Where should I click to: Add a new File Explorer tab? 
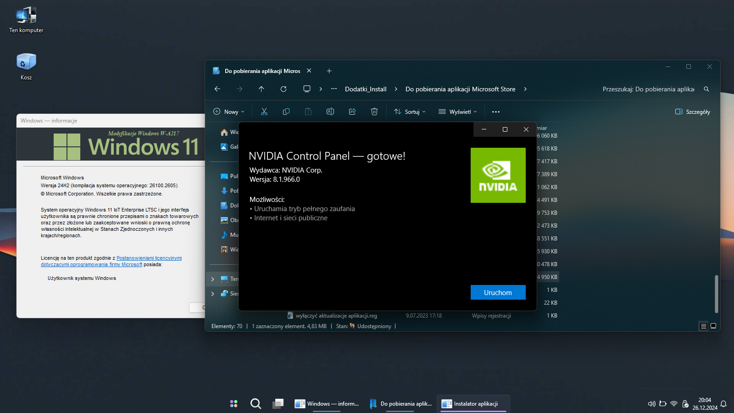(329, 71)
